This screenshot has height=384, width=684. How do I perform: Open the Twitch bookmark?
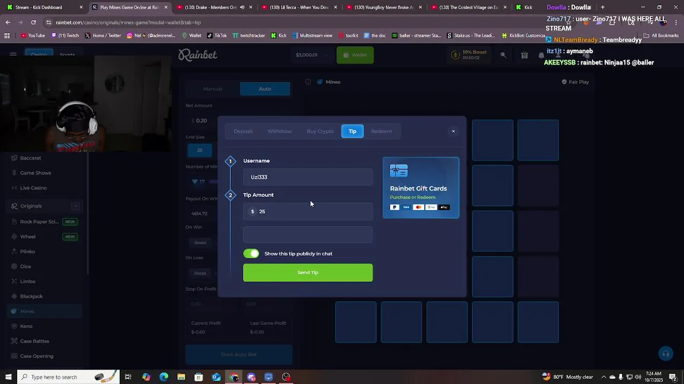coord(65,36)
